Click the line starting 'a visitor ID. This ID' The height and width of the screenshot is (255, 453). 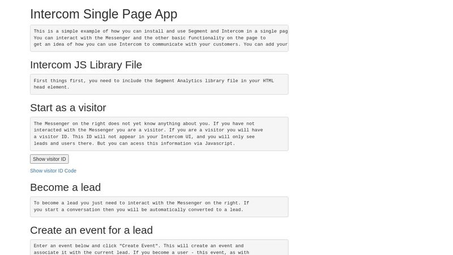[x=144, y=137]
